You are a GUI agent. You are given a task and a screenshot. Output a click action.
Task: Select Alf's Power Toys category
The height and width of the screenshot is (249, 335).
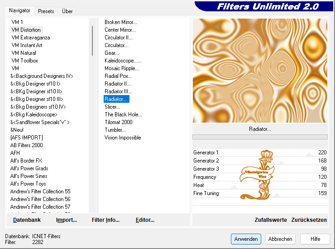(28, 184)
